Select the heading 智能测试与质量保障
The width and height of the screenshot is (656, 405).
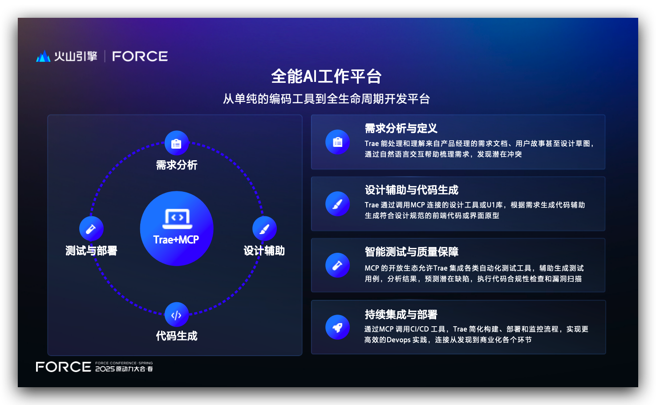(x=412, y=252)
